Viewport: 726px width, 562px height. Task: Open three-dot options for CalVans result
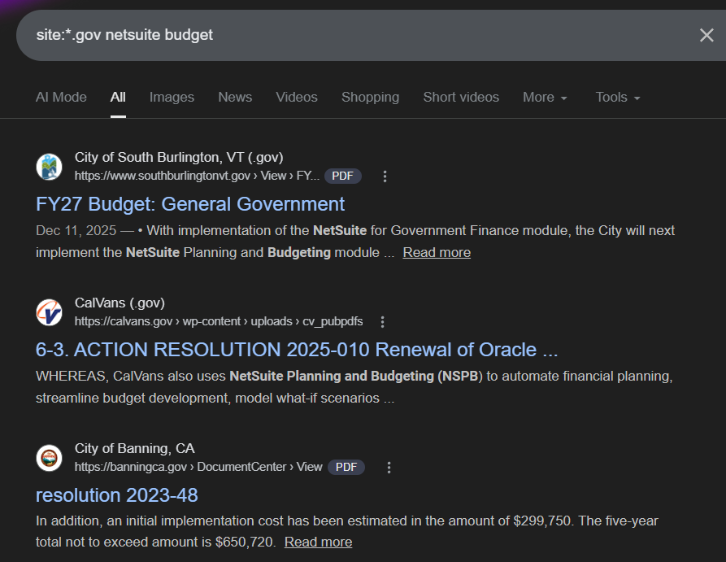tap(383, 322)
